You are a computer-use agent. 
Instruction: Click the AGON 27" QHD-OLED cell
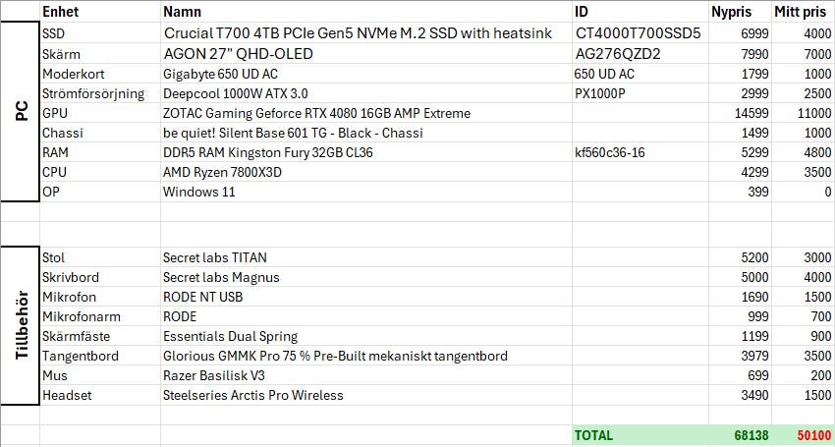[366, 54]
